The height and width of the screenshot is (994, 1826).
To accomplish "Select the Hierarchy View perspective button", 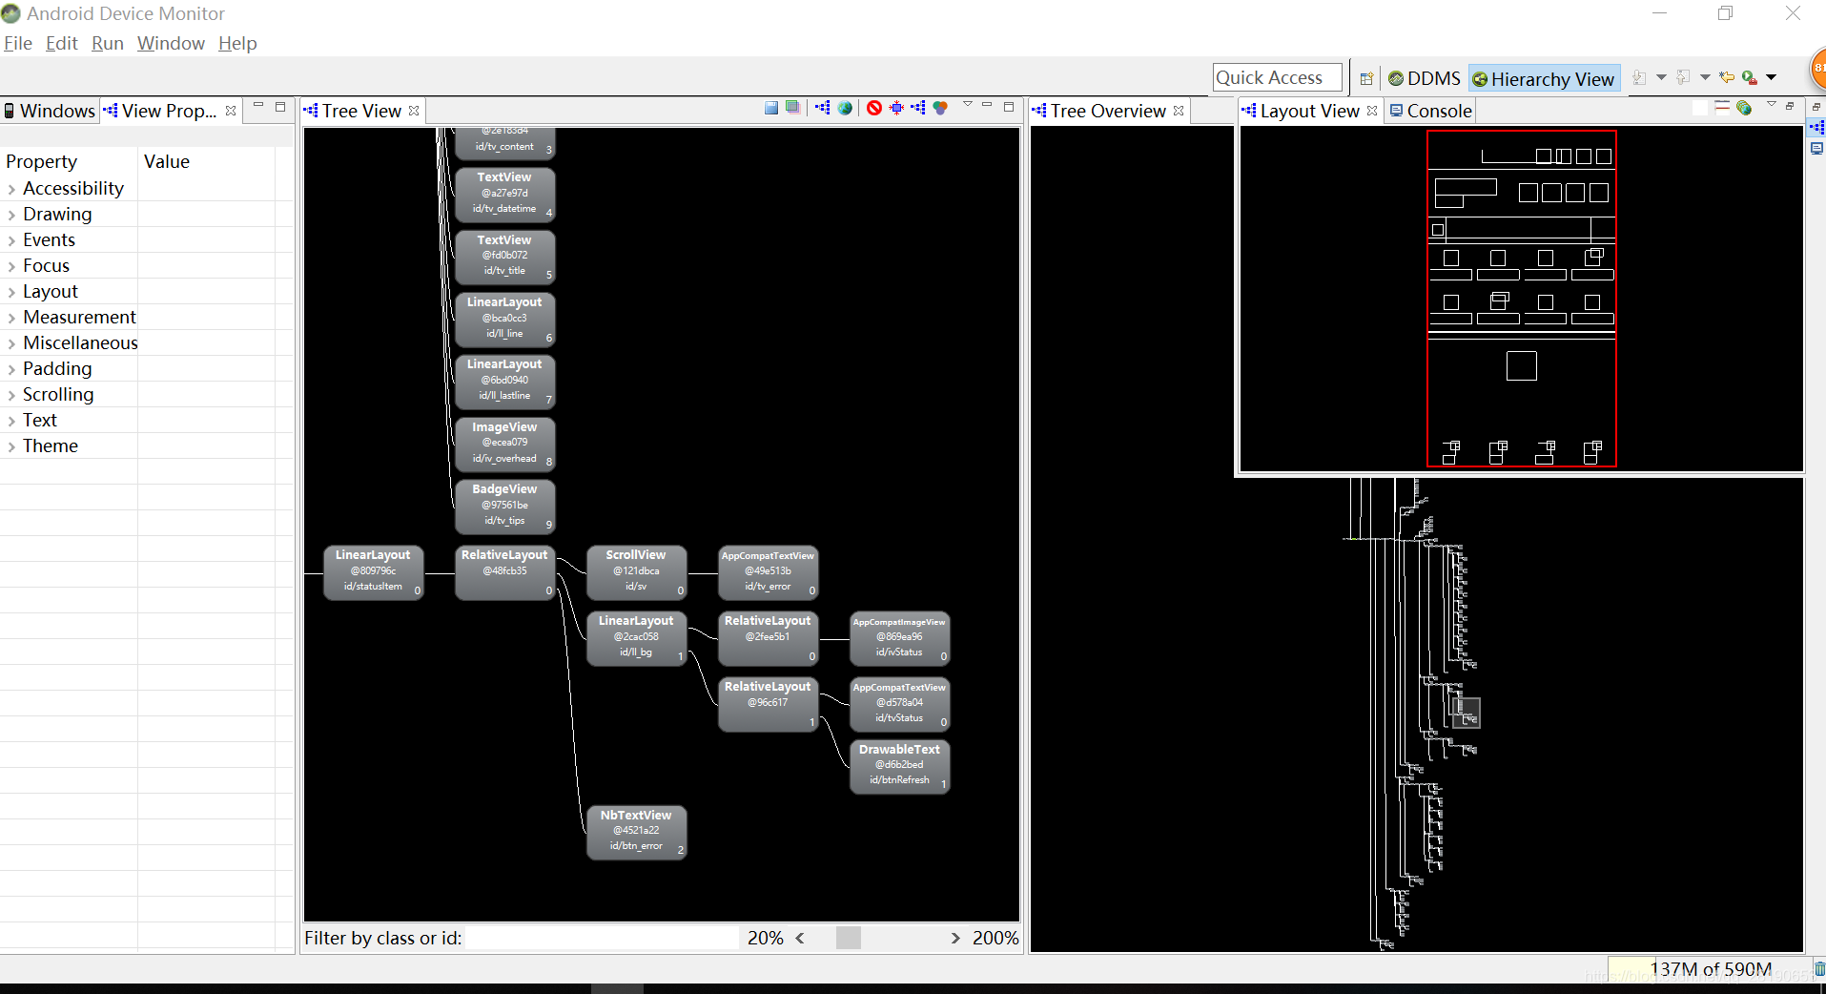I will click(1544, 78).
